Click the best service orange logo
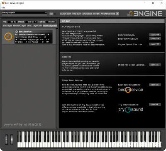 tap(131, 90)
